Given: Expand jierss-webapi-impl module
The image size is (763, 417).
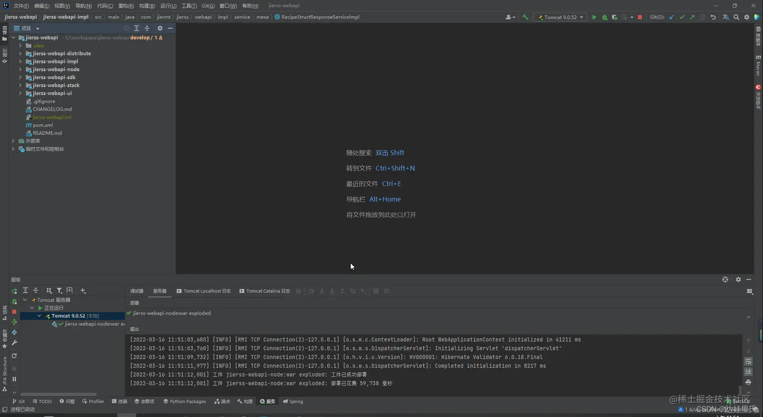Looking at the screenshot, I should [x=21, y=62].
